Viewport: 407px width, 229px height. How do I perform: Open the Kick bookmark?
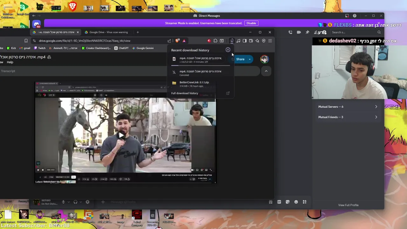[11, 48]
